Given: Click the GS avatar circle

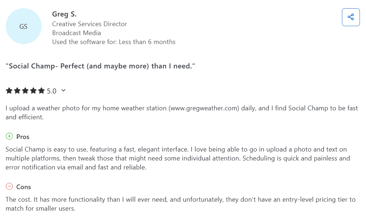Looking at the screenshot, I should tap(24, 26).
